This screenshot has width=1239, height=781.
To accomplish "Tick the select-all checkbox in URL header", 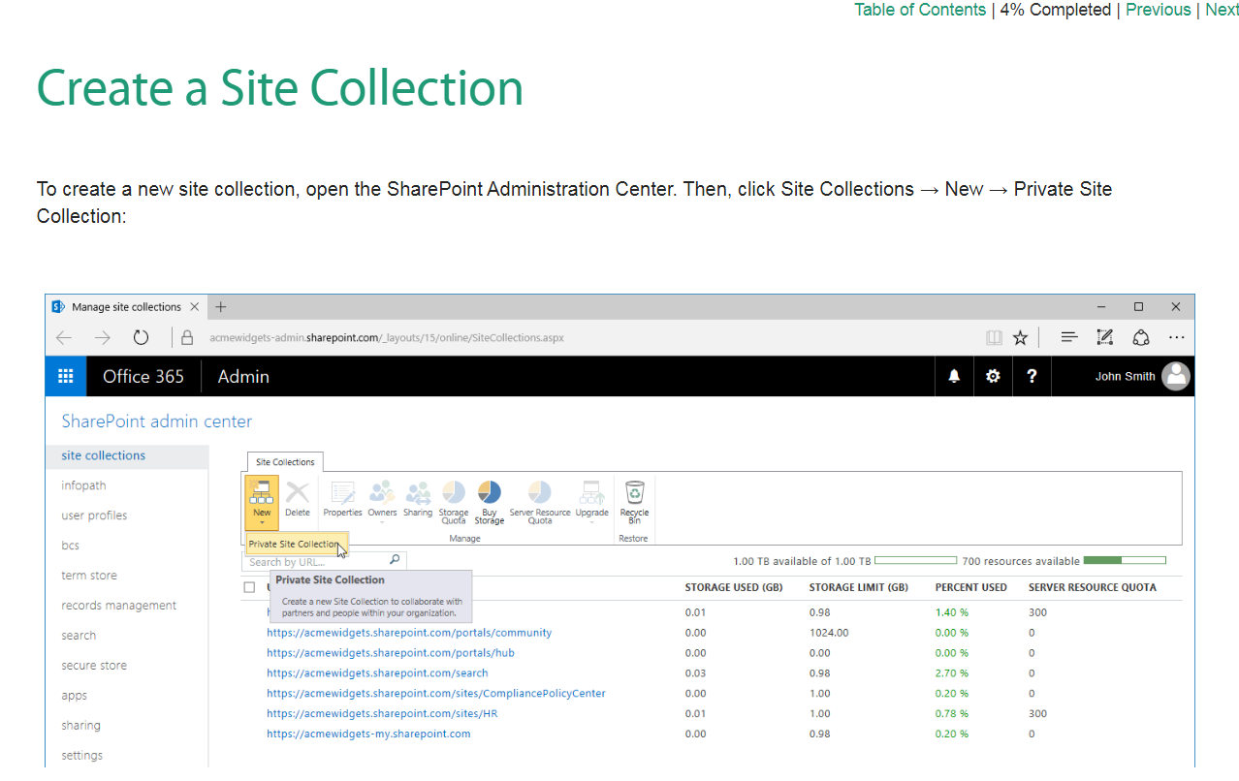I will (250, 587).
